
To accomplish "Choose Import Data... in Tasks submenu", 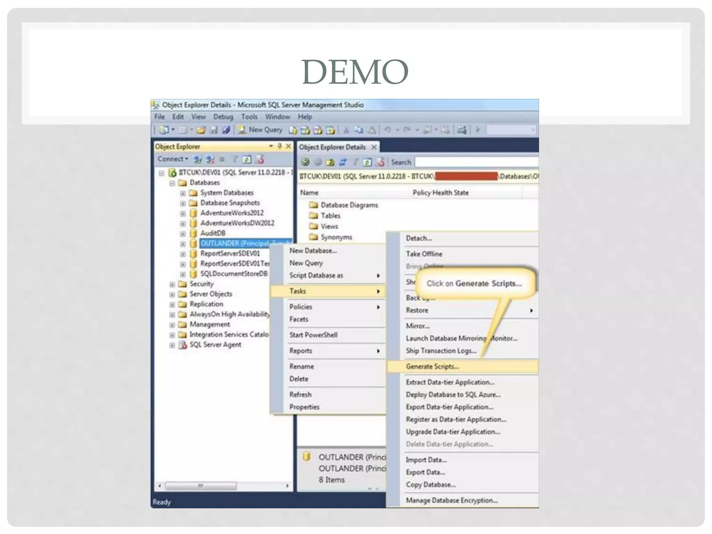I will [463, 460].
